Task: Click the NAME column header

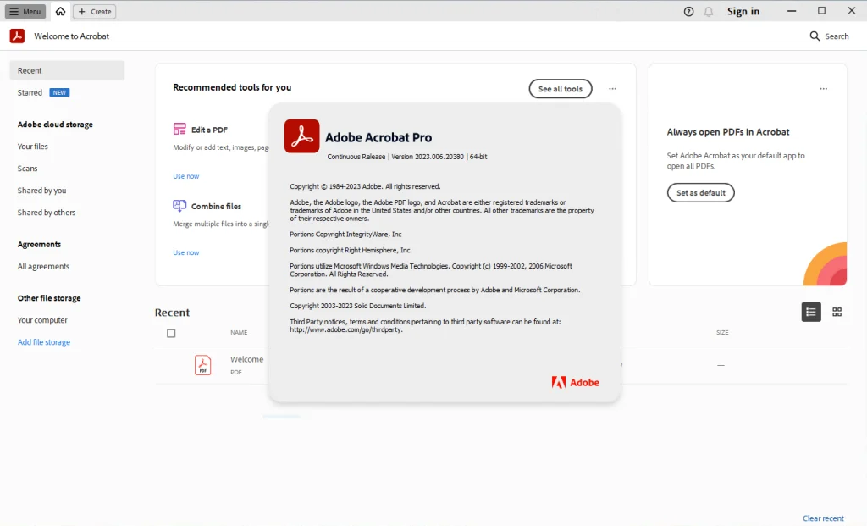Action: click(239, 332)
